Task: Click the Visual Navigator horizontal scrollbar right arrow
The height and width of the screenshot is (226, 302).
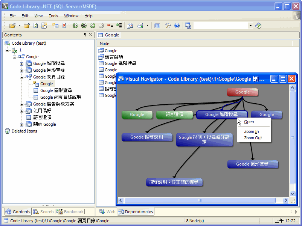Action: pyautogui.click(x=286, y=200)
